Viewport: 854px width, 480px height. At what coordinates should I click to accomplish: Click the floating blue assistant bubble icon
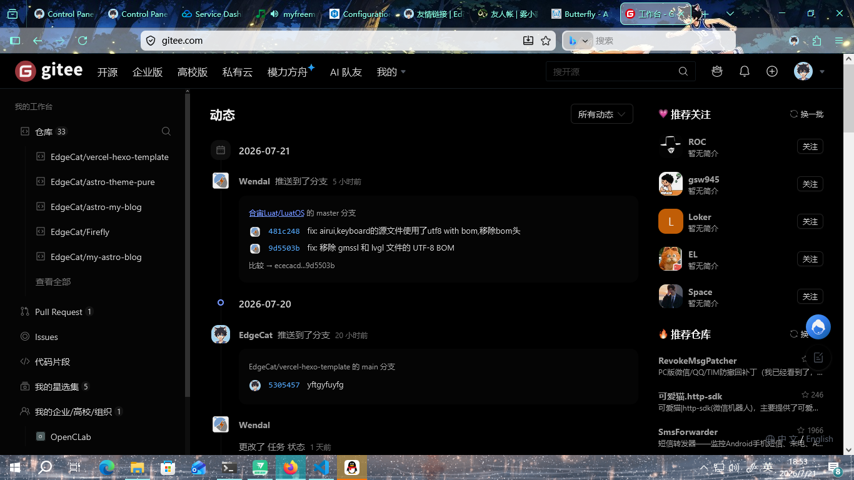(x=818, y=326)
